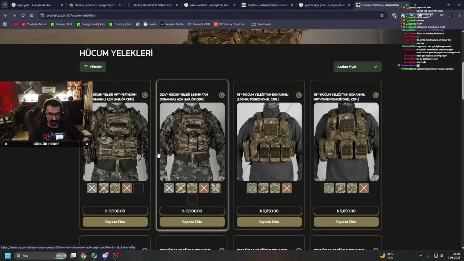Select the black swatch on the MPT-76/7.62MM card
464x261 pixels.
[138, 188]
